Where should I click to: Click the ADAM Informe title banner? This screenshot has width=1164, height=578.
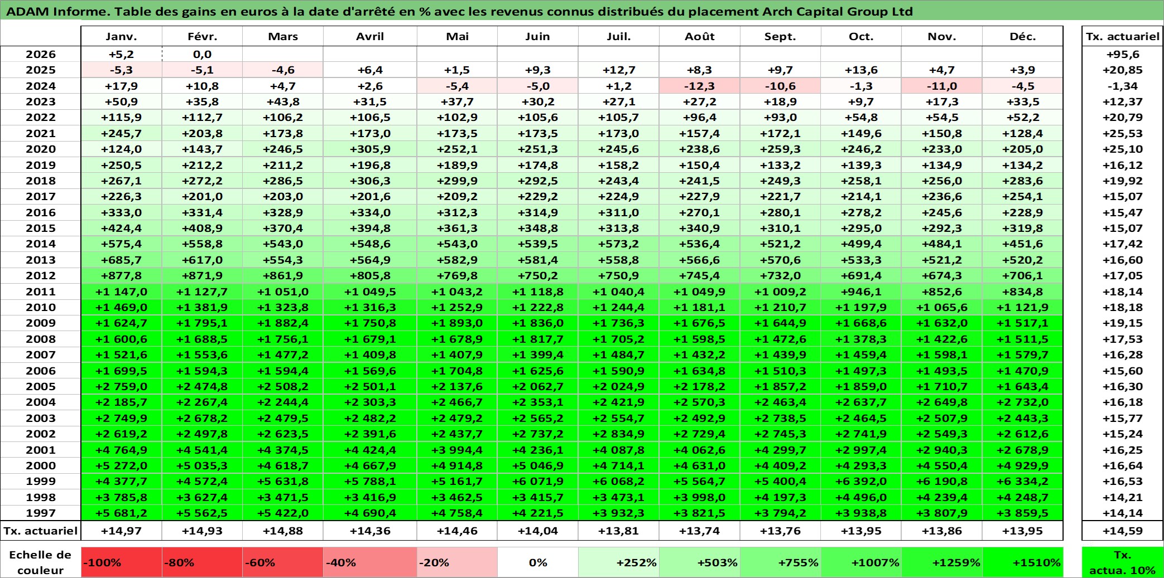(x=582, y=11)
